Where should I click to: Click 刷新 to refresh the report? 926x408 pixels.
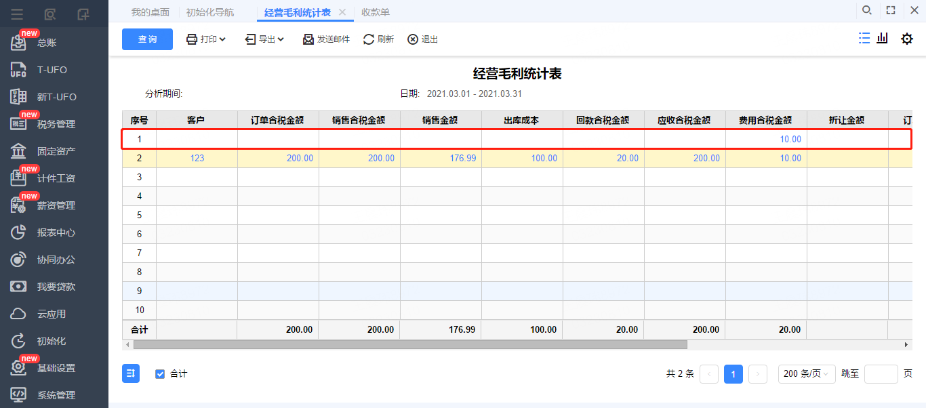point(378,39)
